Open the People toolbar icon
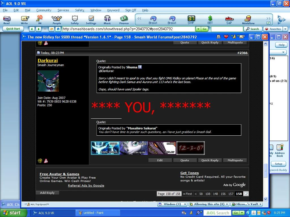The width and height of the screenshot is (290, 217). (x=57, y=20)
